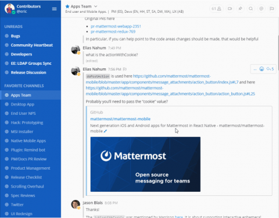The image size is (279, 218).
Task: Open the mattermost/mattermost-mobile preview title link
Action: pyautogui.click(x=120, y=119)
